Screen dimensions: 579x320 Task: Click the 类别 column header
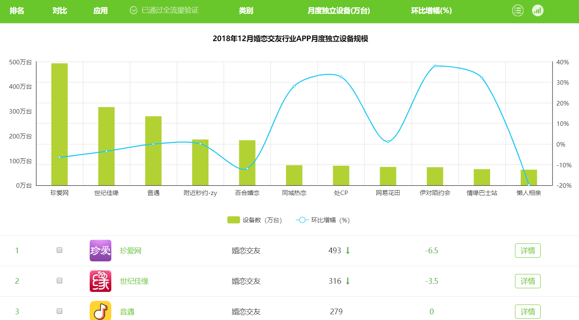coord(246,11)
